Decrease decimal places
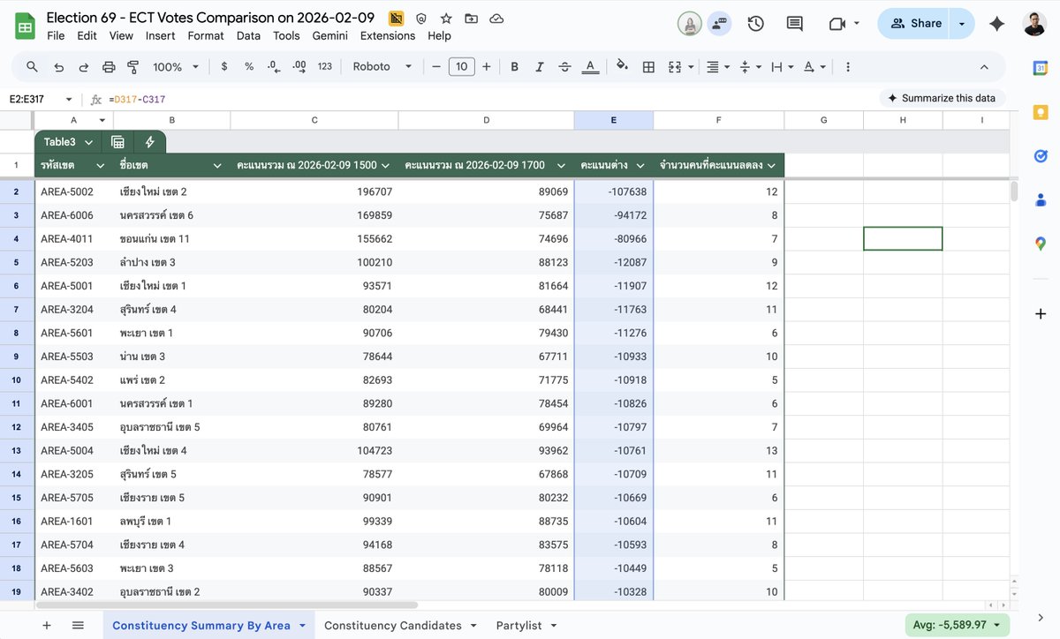 click(x=274, y=66)
